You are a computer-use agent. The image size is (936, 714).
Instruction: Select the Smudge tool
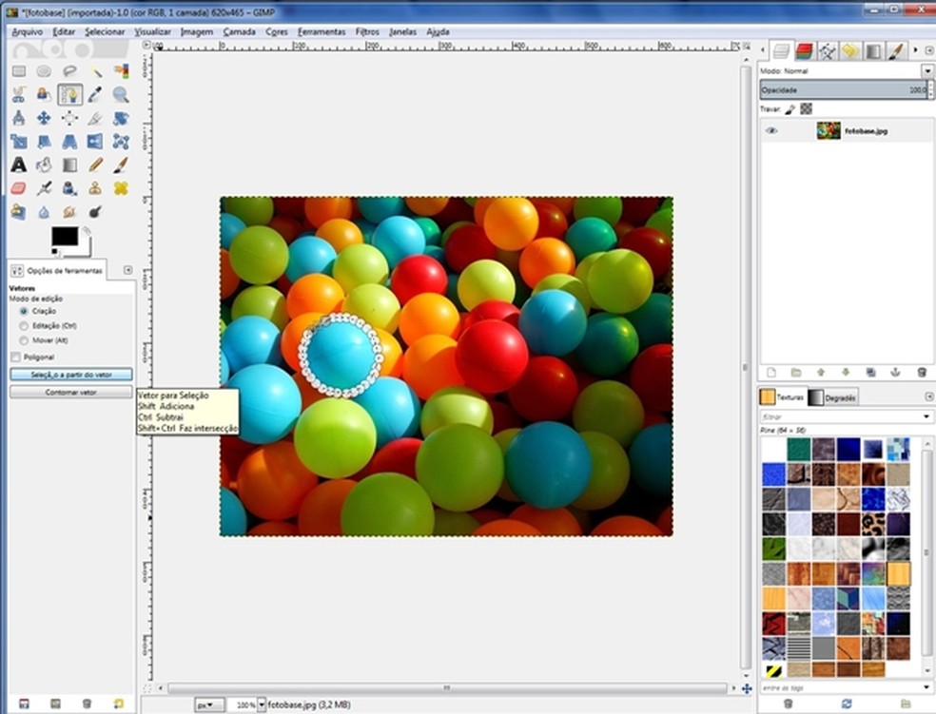[69, 212]
